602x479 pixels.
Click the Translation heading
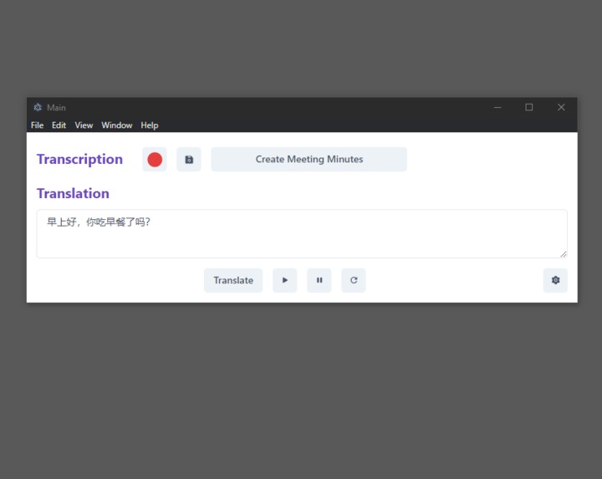73,193
